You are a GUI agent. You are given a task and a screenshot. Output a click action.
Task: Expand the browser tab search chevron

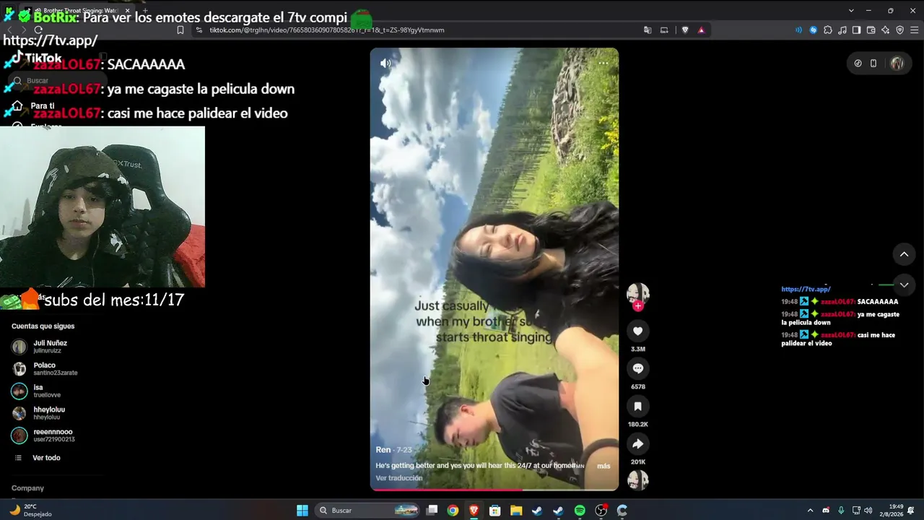pyautogui.click(x=851, y=11)
